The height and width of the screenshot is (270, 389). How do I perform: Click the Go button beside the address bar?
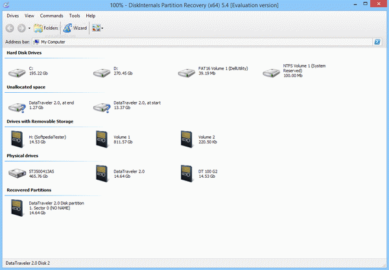[377, 42]
